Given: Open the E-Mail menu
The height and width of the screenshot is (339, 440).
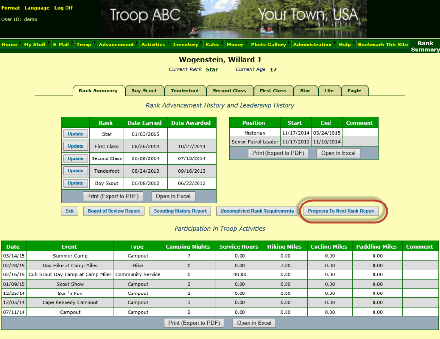Looking at the screenshot, I should click(61, 45).
